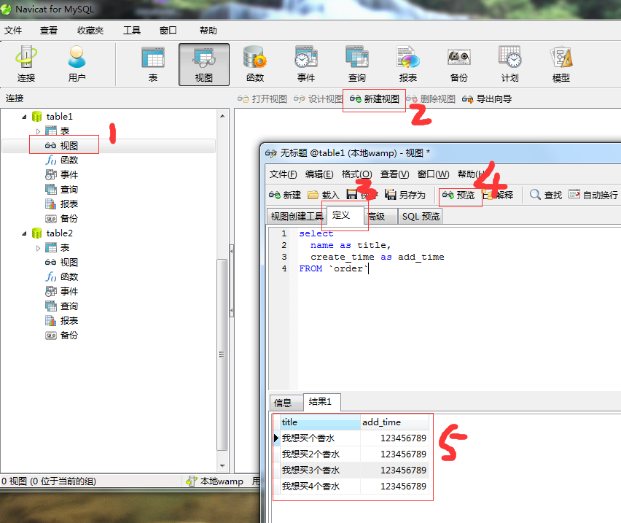Click 新建视图 to create a view
621x523 pixels.
(x=375, y=99)
